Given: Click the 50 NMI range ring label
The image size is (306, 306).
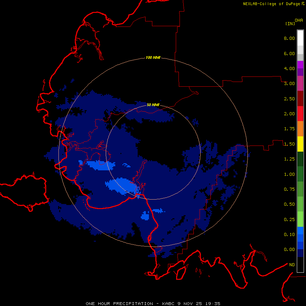Looking at the screenshot, I should pyautogui.click(x=153, y=105).
